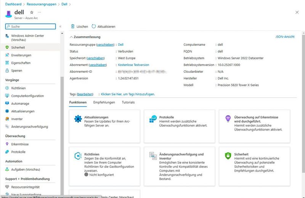Click the Änderungsnachverfolgung sidebar icon
This screenshot has height=198, width=305.
(7, 127)
